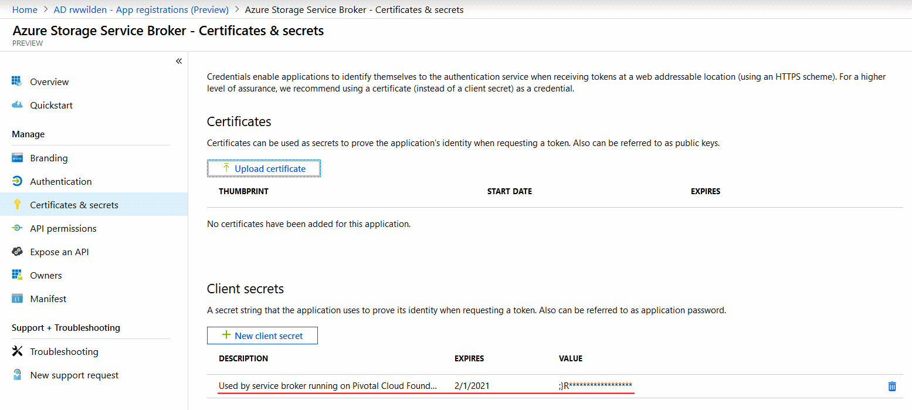
Task: Click the Authentication icon
Action: point(17,181)
